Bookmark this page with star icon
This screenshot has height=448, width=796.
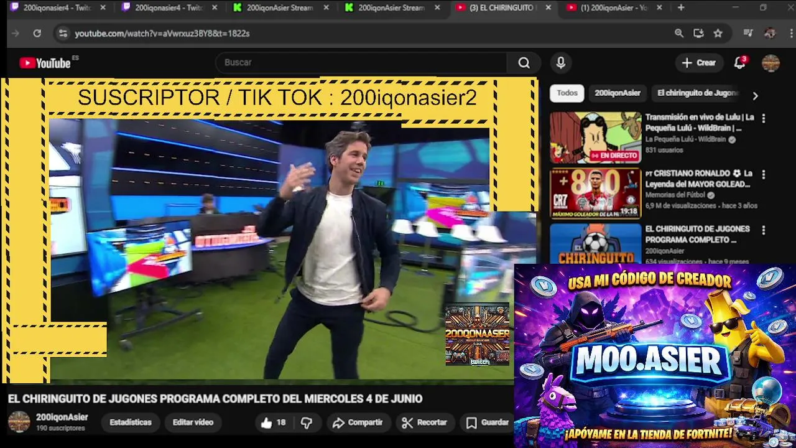[x=718, y=34]
